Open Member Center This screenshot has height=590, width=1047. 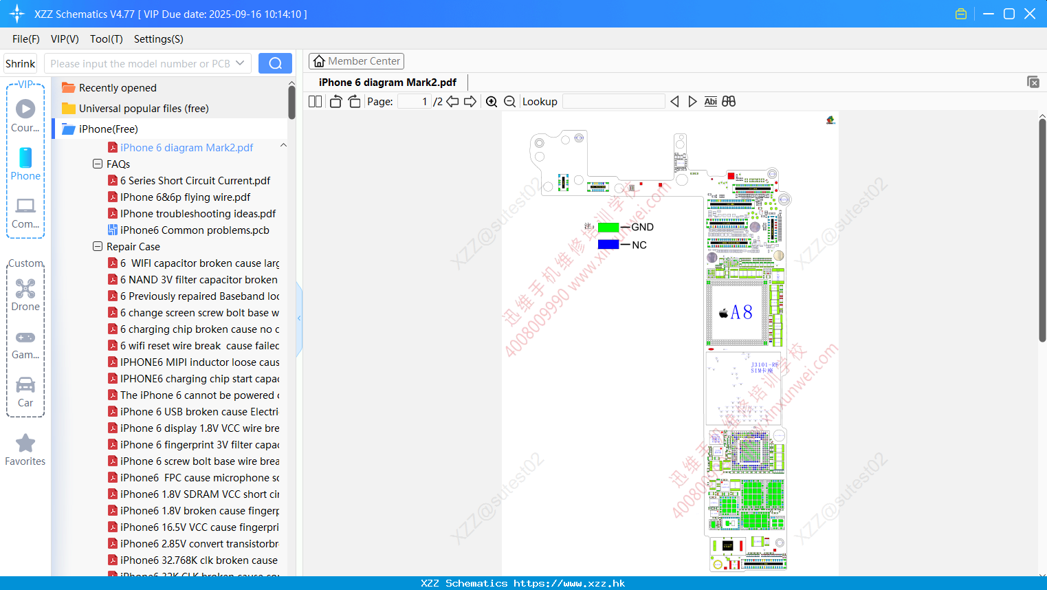coord(356,61)
